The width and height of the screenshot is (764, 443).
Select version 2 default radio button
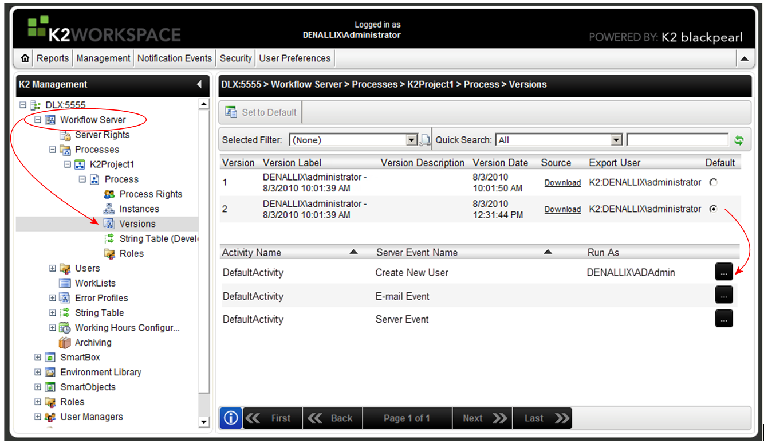(x=713, y=209)
